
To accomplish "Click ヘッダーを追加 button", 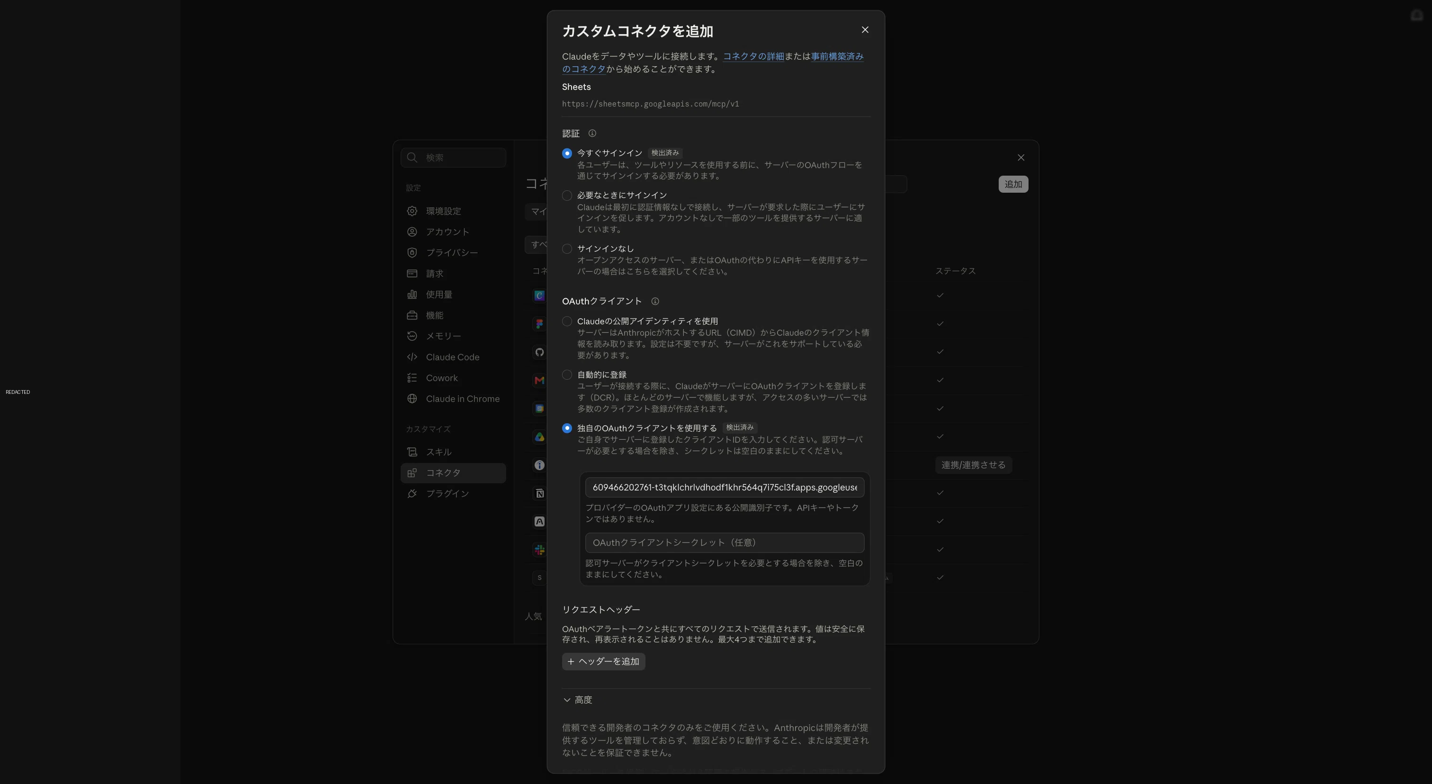I will pos(603,662).
